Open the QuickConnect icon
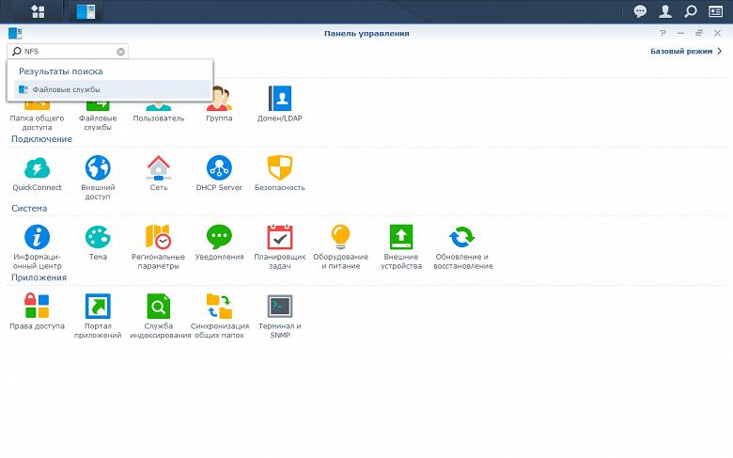 (37, 168)
